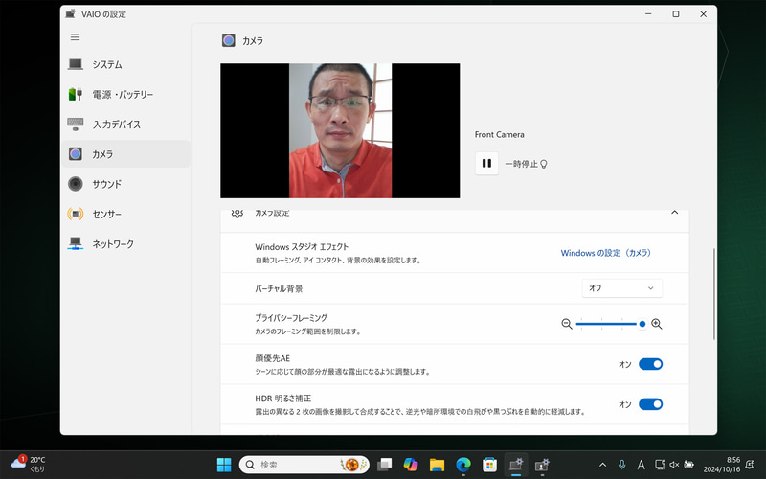The image size is (766, 479).
Task: Show hidden system tray icons
Action: click(x=600, y=465)
